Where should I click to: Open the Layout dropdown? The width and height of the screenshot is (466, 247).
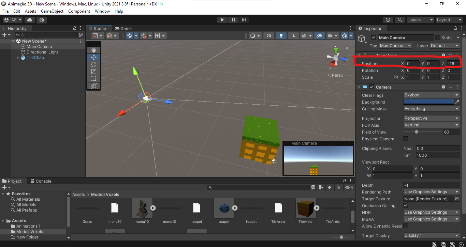tap(449, 19)
